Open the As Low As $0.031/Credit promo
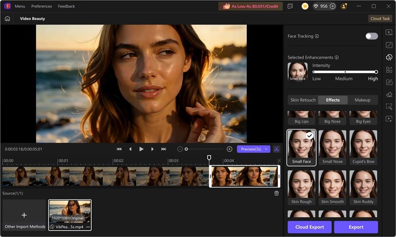The image size is (396, 237). pyautogui.click(x=251, y=6)
